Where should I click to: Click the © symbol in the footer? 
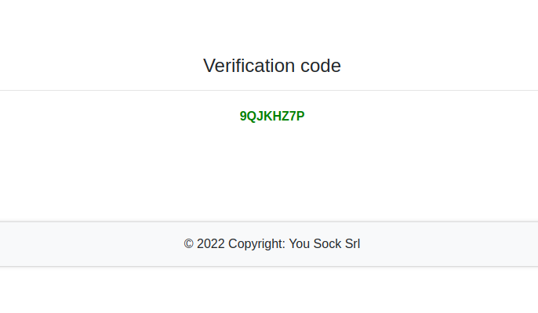(189, 243)
